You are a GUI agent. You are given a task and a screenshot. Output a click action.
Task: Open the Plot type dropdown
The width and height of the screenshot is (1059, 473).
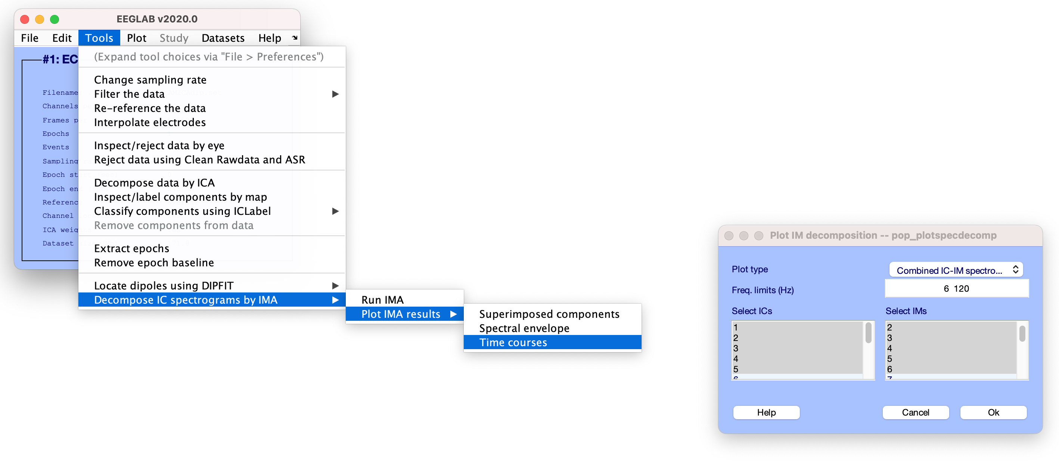956,270
